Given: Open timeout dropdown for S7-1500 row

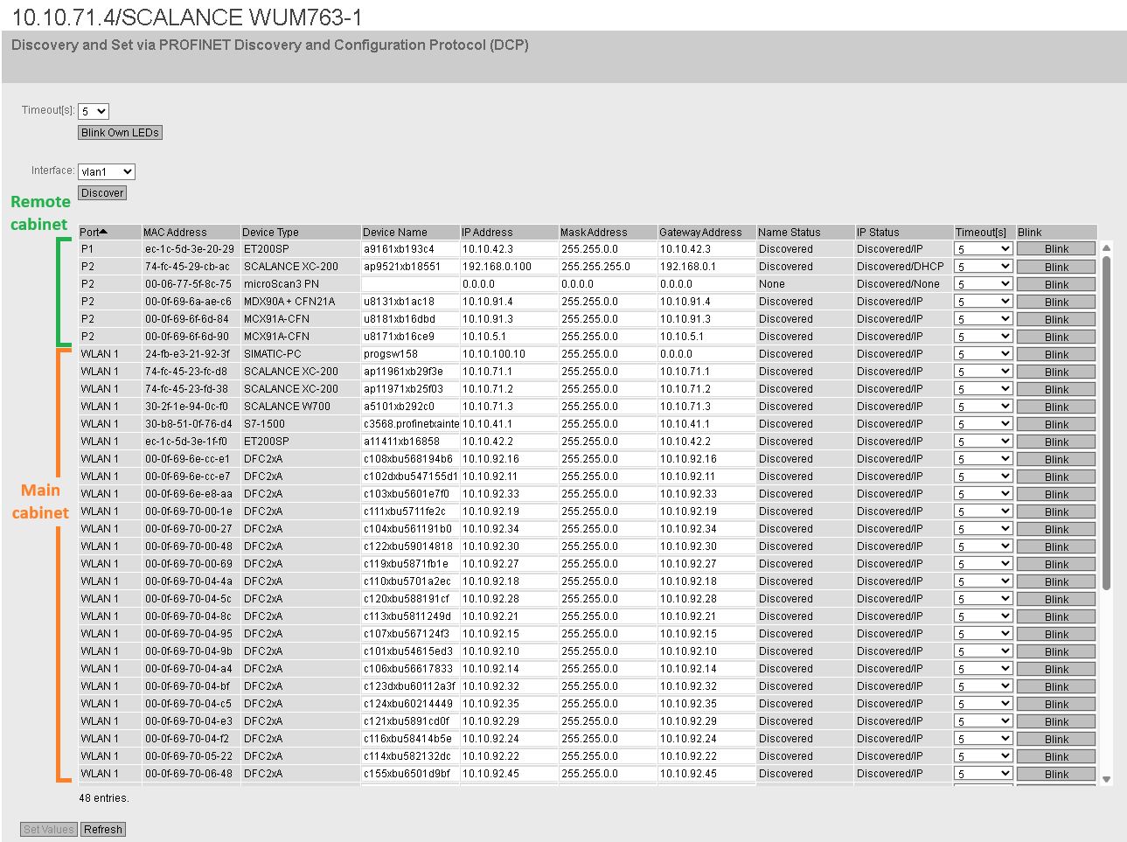Looking at the screenshot, I should coord(984,424).
